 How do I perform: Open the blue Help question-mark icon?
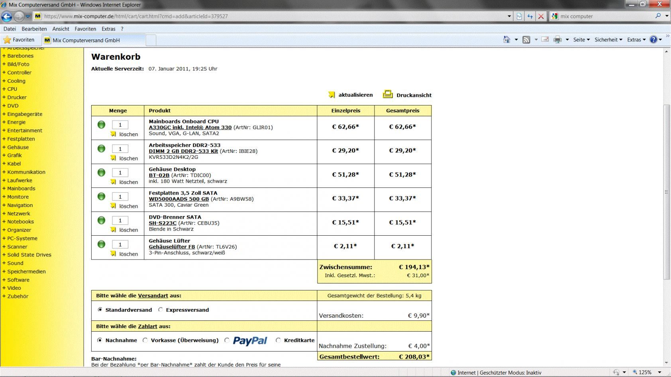pos(653,39)
